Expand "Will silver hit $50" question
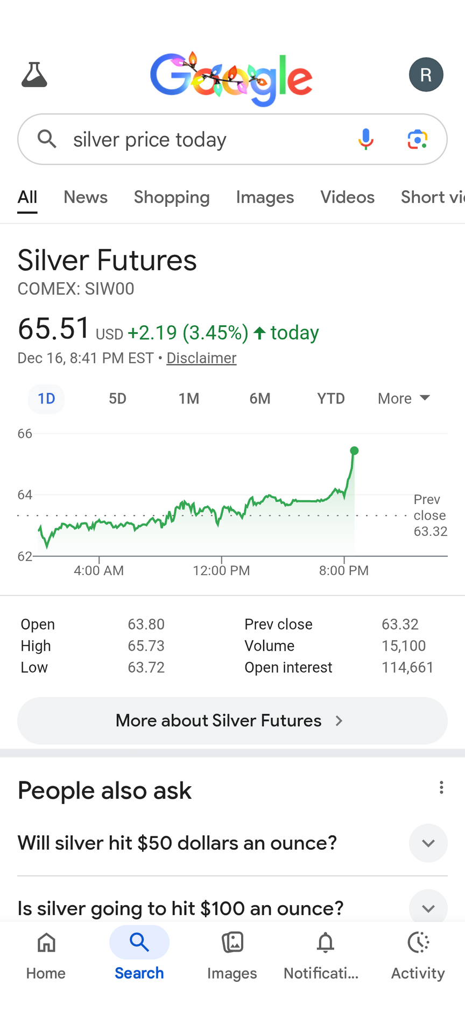The height and width of the screenshot is (1034, 465). point(428,843)
